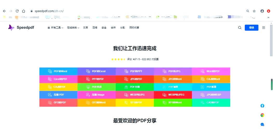Go to the 分割 navigation item
Screen dimensions: 273x130
(x=123, y=28)
